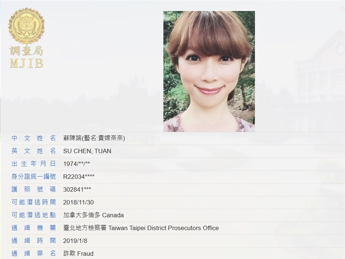The image size is (345, 259).
Task: Click the 可能潛逃地點 label
Action: 34,215
